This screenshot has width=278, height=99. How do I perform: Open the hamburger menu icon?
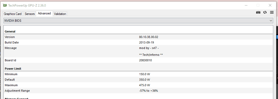tap(272, 12)
